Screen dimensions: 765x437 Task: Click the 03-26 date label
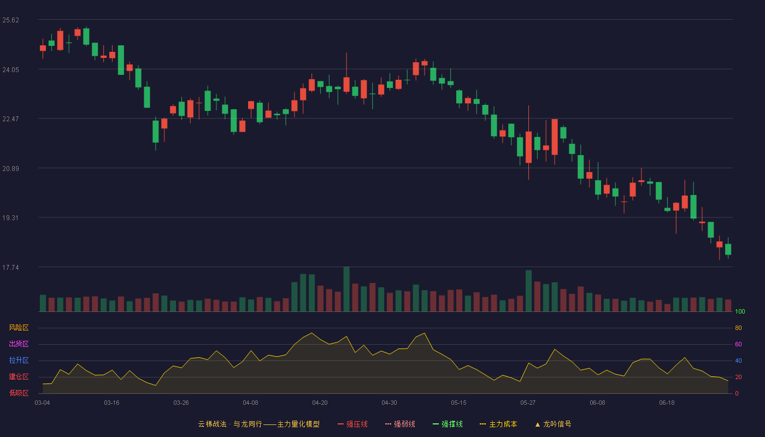(x=181, y=403)
